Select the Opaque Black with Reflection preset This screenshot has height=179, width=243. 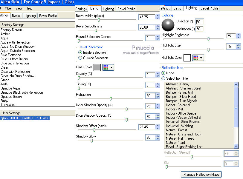22,92
